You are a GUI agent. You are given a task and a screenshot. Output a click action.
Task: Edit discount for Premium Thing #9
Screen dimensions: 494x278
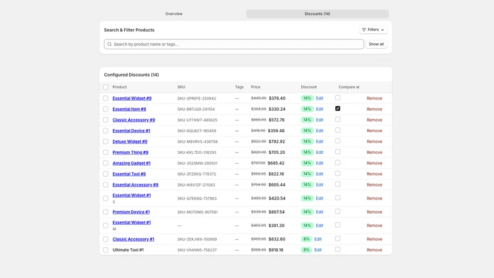coord(319,152)
